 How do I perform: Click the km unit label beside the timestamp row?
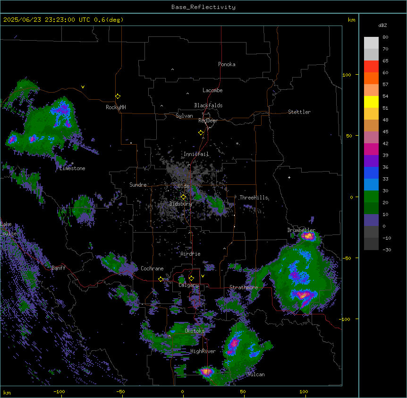coord(352,20)
